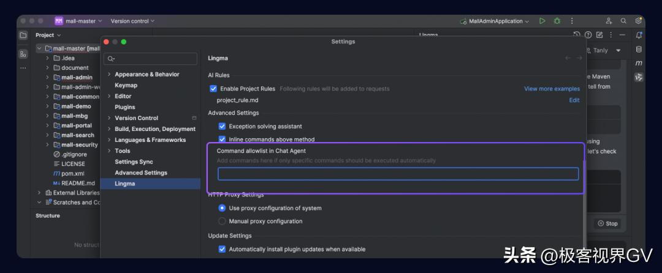This screenshot has width=662, height=273.
Task: Select Manual proxy configuration radio button
Action: pos(223,221)
